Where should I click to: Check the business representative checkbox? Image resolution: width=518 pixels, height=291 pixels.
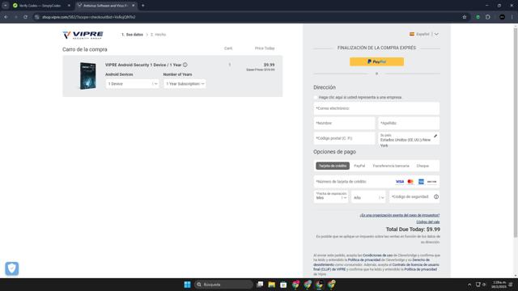316,97
